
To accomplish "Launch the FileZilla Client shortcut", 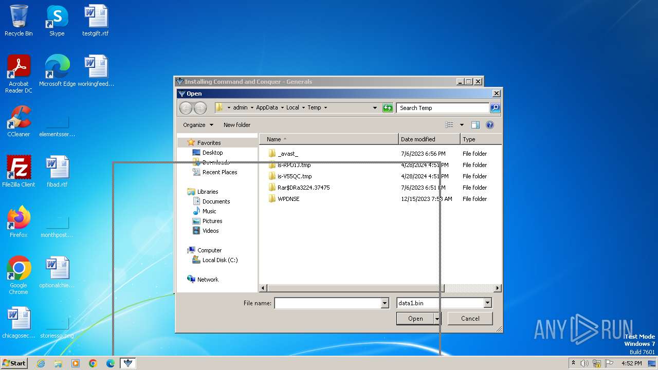I will (x=19, y=172).
